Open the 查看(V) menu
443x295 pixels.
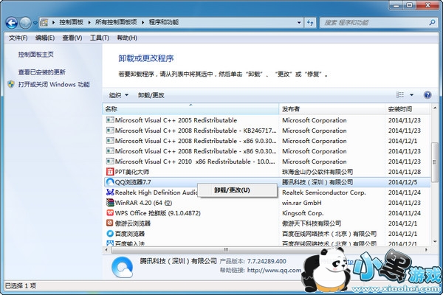tap(72, 38)
